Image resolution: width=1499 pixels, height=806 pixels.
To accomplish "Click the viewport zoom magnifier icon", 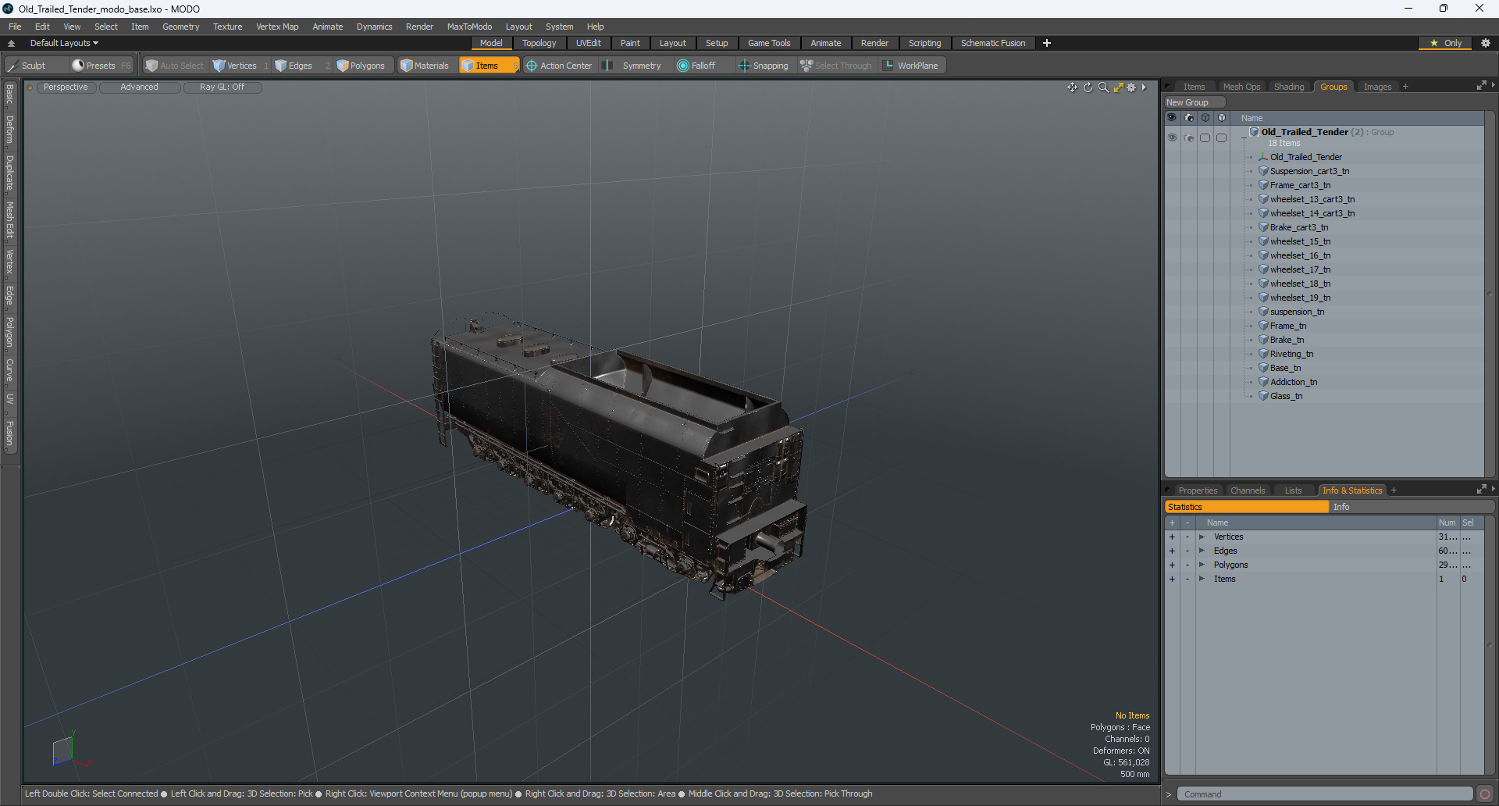I will coord(1103,87).
